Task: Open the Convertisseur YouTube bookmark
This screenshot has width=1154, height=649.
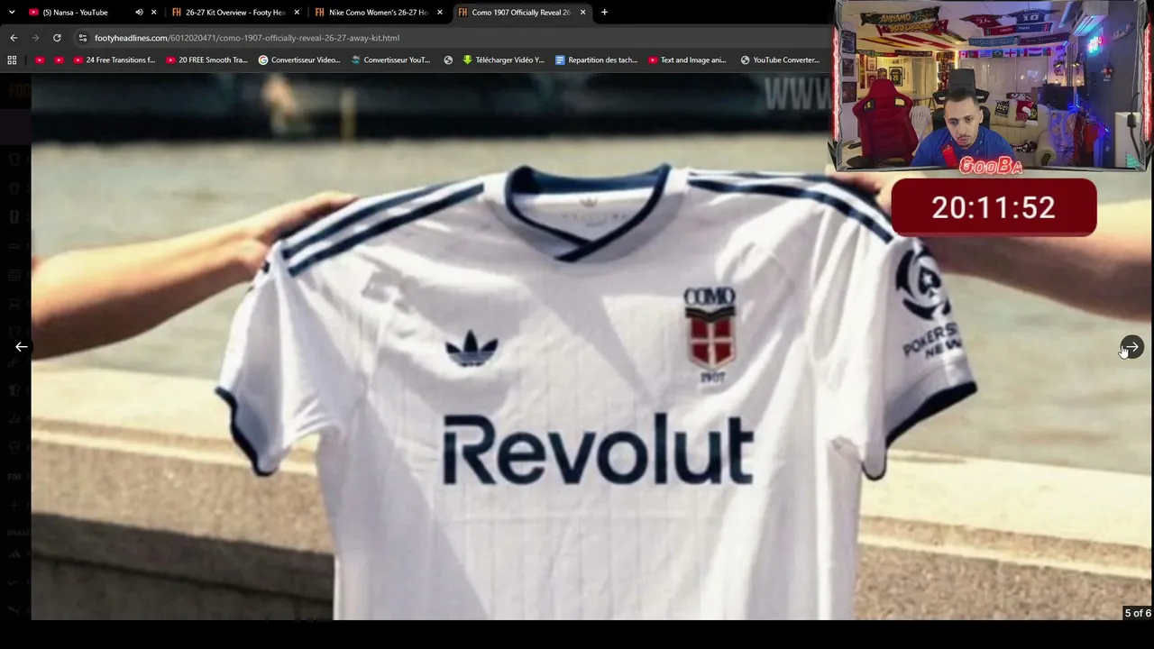Action: tap(391, 60)
